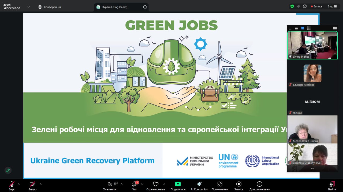Click the participant count 207
The height and width of the screenshot is (192, 343).
[x=116, y=184]
